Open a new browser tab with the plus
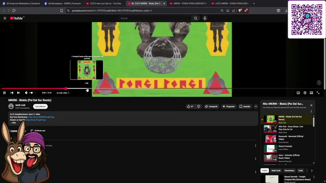 (x=254, y=4)
